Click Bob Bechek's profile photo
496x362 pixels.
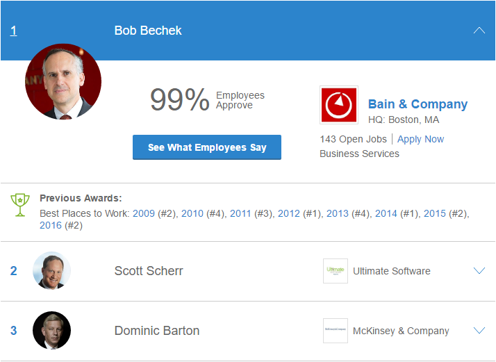[63, 82]
